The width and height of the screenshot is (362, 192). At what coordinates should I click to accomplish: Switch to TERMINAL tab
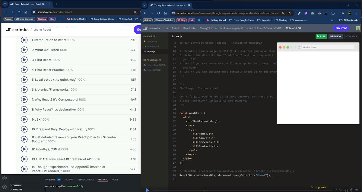point(103,180)
